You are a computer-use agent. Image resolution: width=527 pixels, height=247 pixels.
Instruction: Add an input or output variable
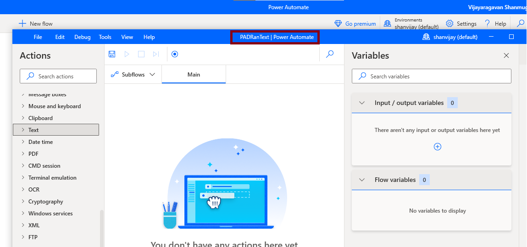pyautogui.click(x=437, y=147)
